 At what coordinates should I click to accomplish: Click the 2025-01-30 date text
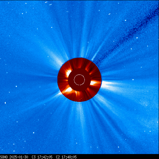point(19,157)
